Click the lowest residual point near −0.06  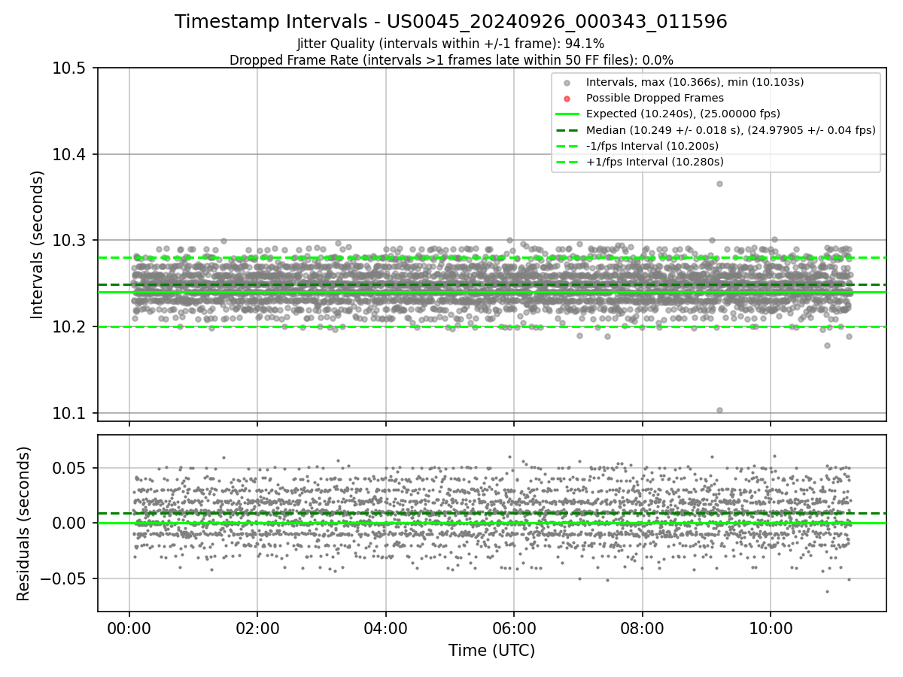[x=827, y=591]
